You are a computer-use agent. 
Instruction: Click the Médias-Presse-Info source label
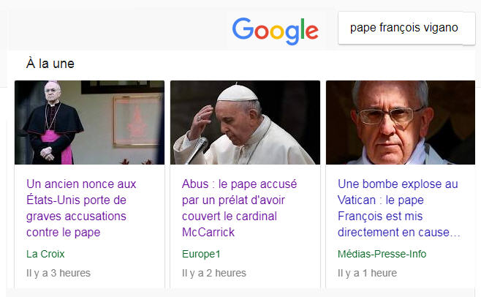coord(382,254)
